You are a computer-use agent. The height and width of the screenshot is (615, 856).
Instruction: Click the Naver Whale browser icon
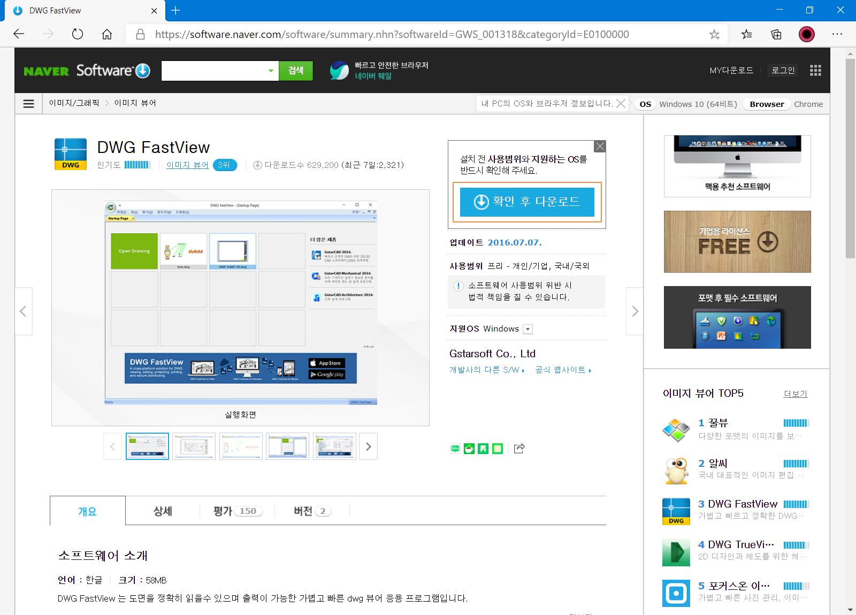pos(339,70)
